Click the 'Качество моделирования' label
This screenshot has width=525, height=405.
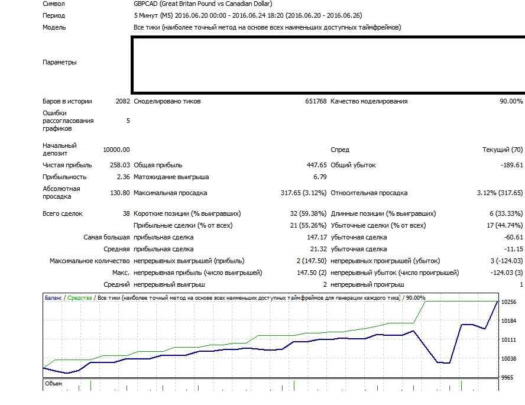369,101
